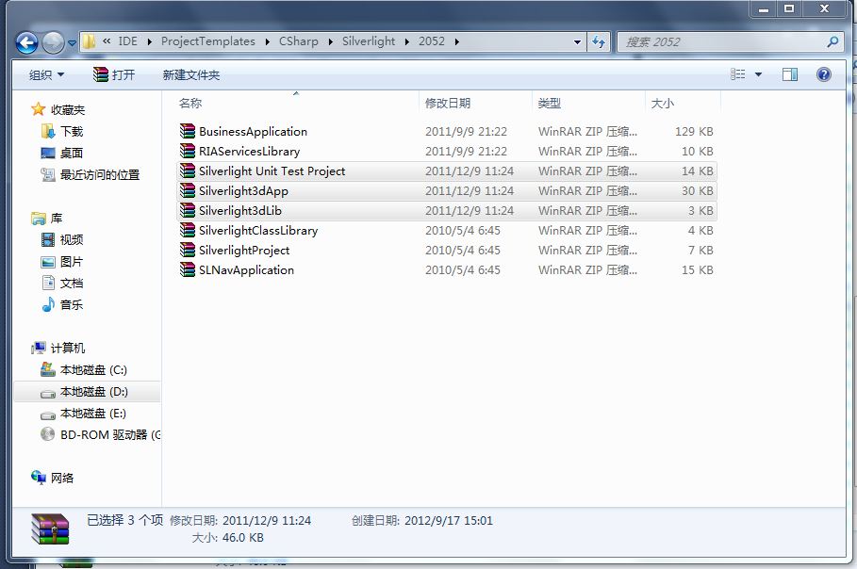Viewport: 857px width, 569px height.
Task: Open the 组织 dropdown menu
Action: (x=47, y=74)
